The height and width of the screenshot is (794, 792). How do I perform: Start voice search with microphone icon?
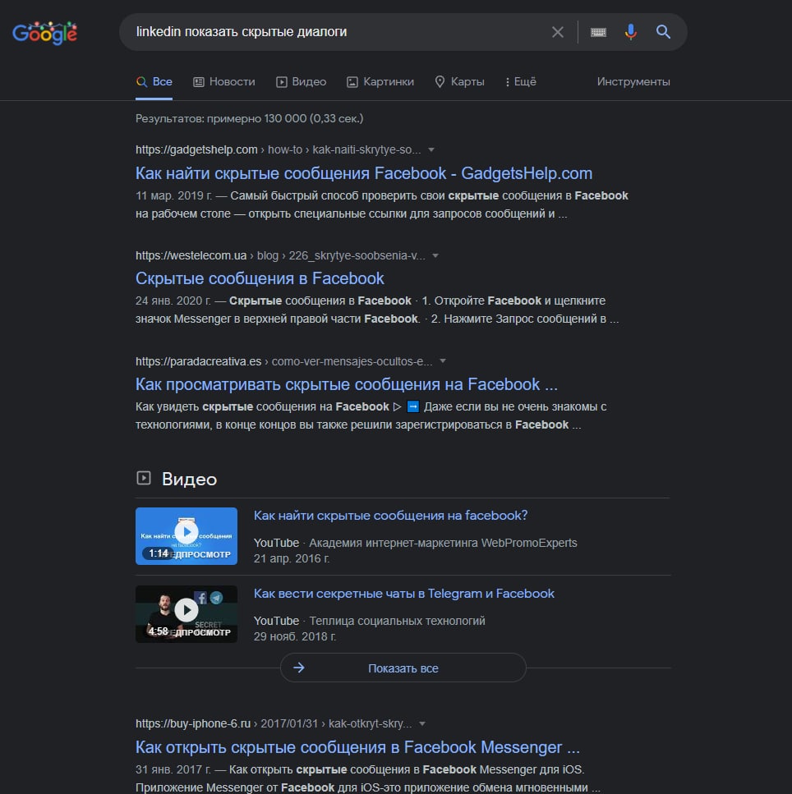(630, 32)
